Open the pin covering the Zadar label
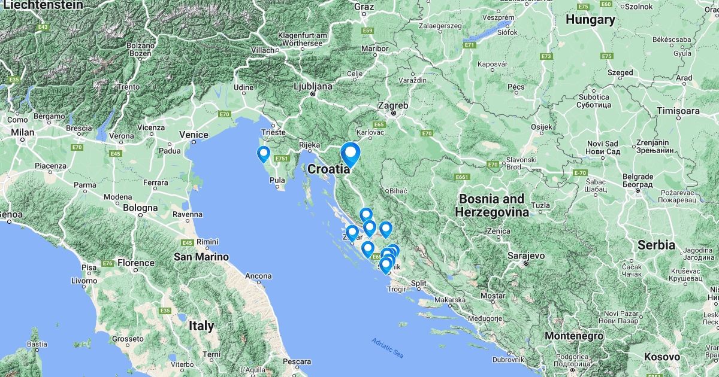Screen dimensions: 719x377 click(x=352, y=233)
